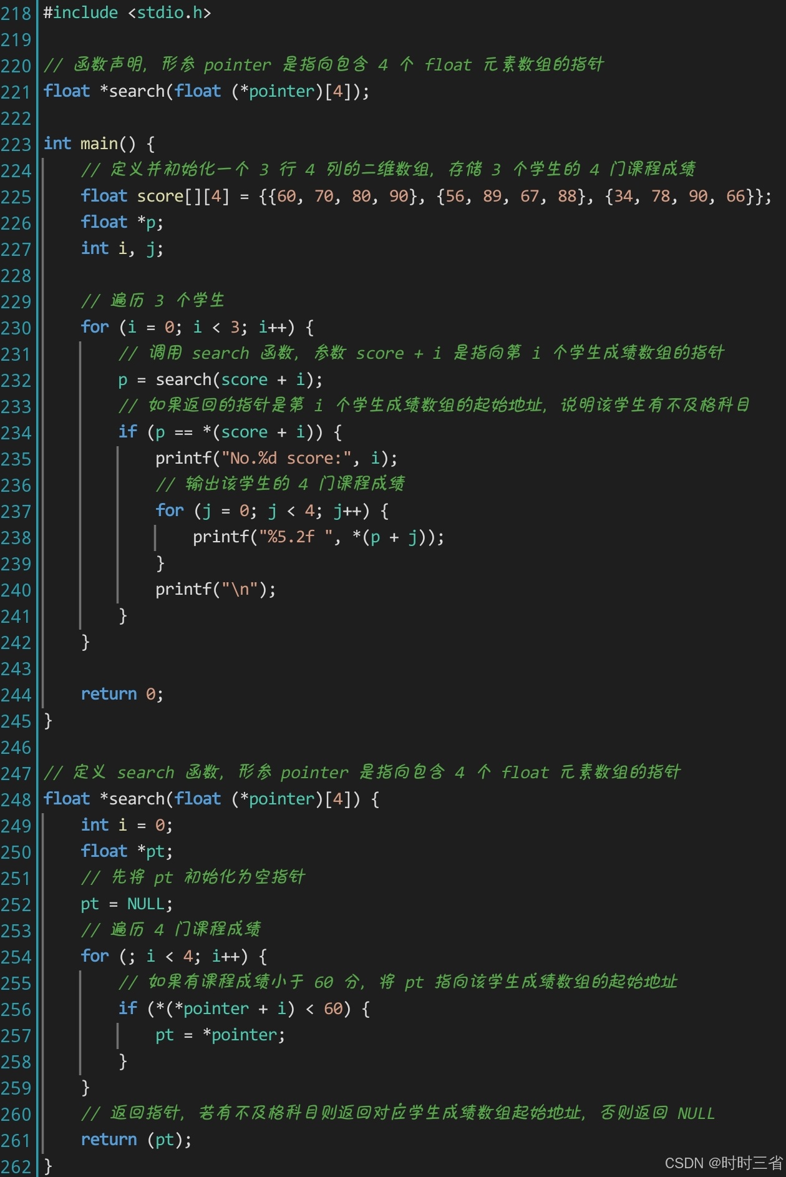This screenshot has height=1177, width=786.
Task: Click the #include <stdio.h> directive
Action: pos(127,13)
